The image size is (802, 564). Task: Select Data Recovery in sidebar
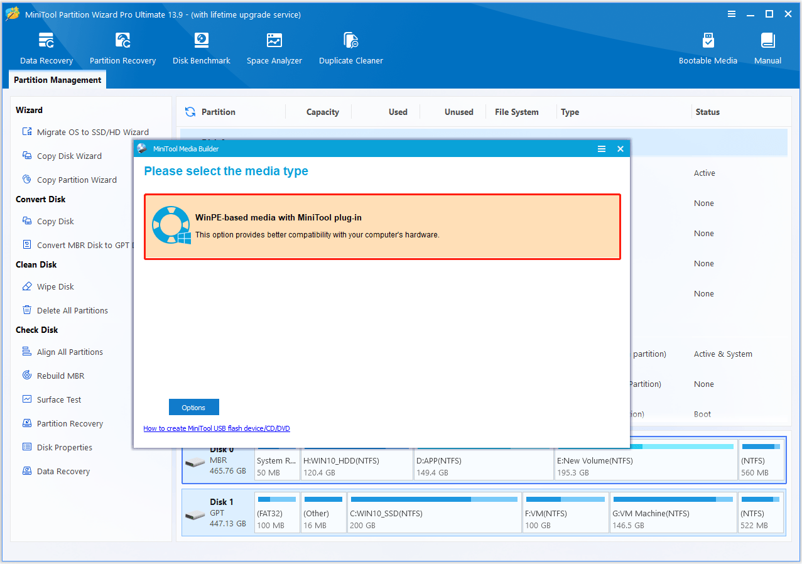[x=56, y=471]
